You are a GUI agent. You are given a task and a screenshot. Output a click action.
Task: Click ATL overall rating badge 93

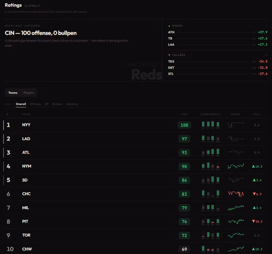pos(184,153)
